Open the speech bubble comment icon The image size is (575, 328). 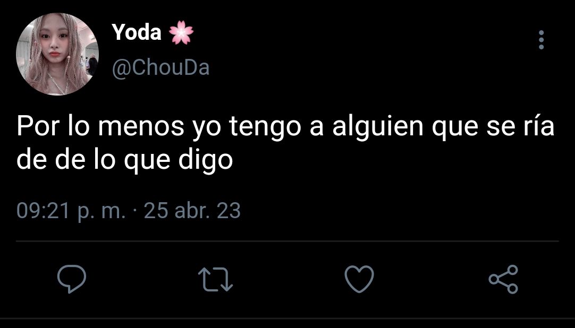point(72,279)
